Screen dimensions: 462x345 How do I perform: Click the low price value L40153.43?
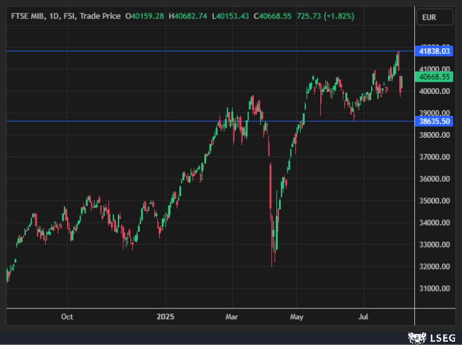click(x=231, y=15)
